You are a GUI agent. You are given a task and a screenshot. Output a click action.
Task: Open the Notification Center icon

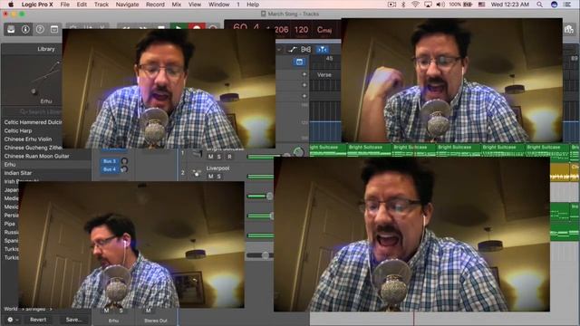(568, 5)
